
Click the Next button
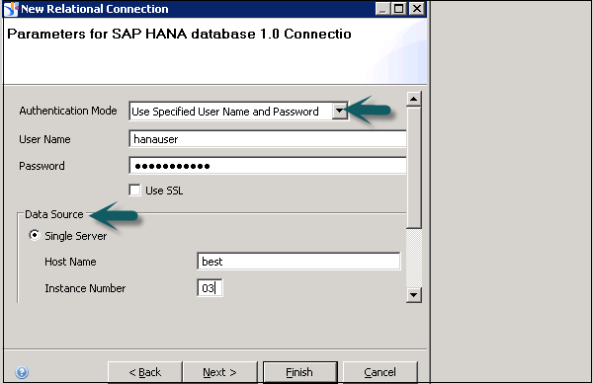(x=219, y=372)
